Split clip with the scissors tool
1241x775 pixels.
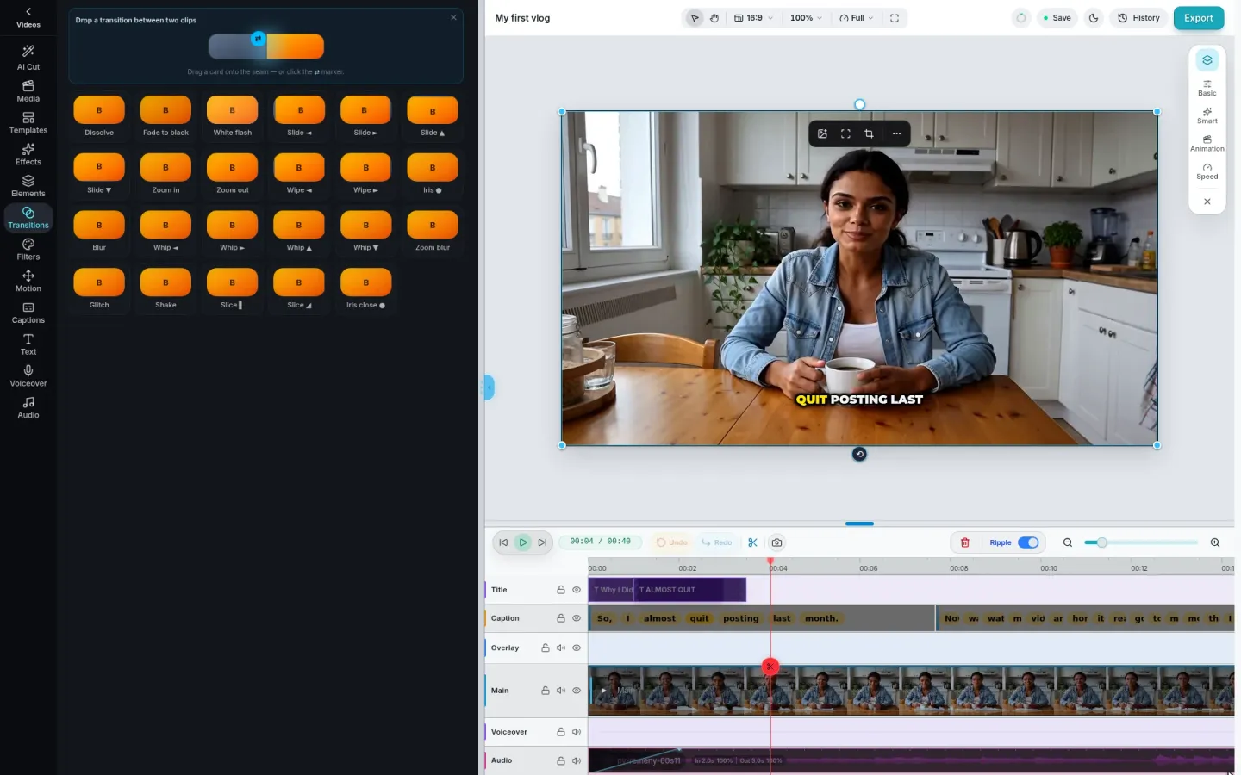coord(752,542)
